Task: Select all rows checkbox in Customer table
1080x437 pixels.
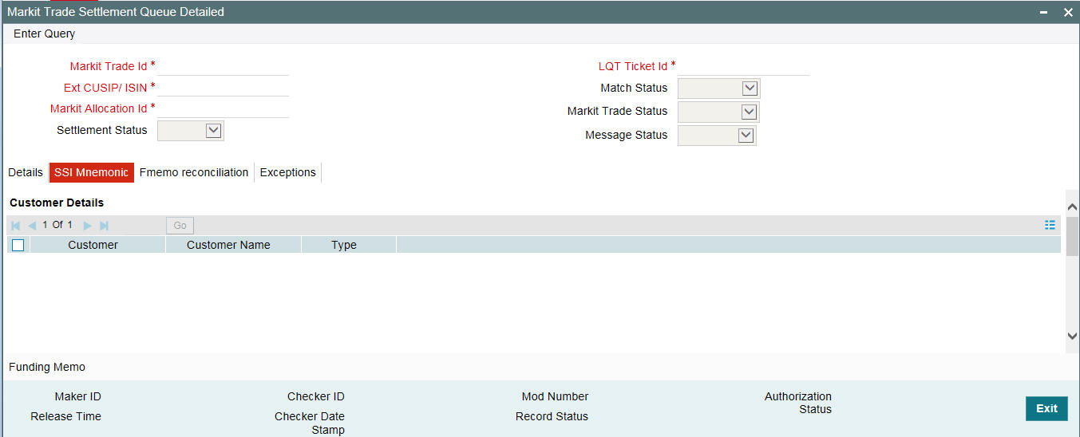Action: click(x=18, y=245)
